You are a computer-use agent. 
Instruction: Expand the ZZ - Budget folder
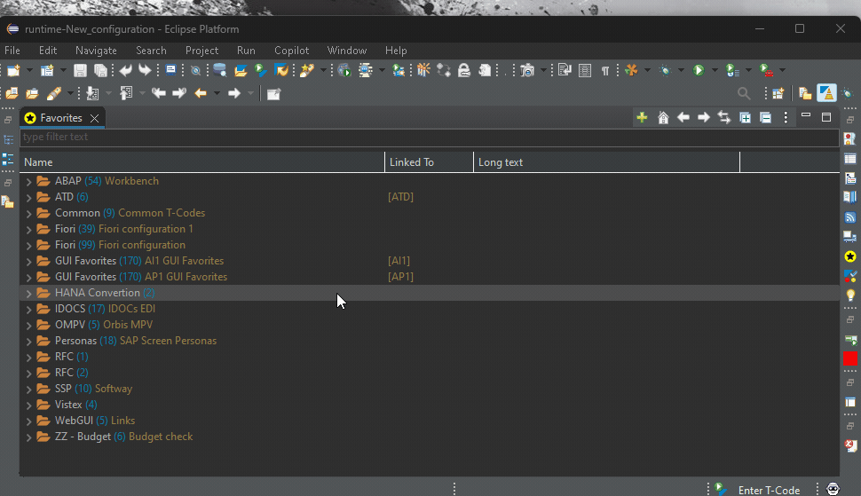point(28,437)
